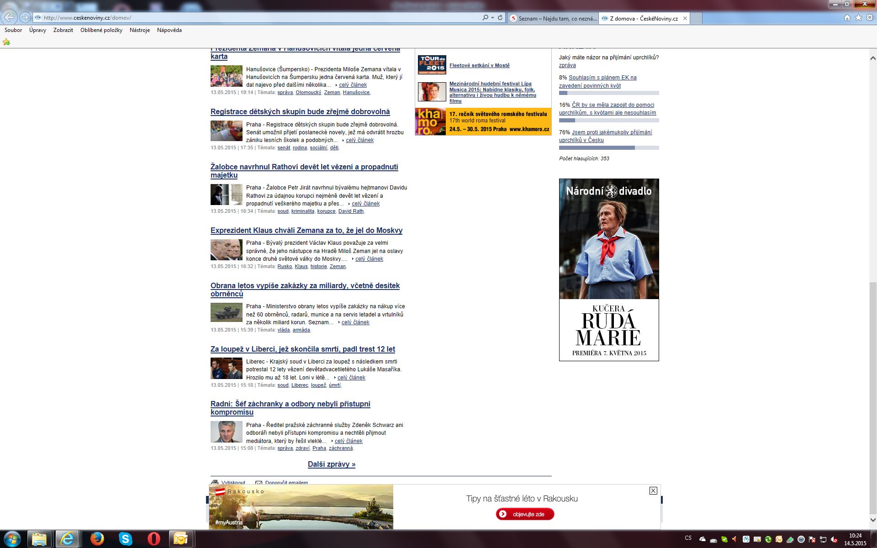
Task: Click thumbnail of the Rath trial article
Action: (227, 195)
